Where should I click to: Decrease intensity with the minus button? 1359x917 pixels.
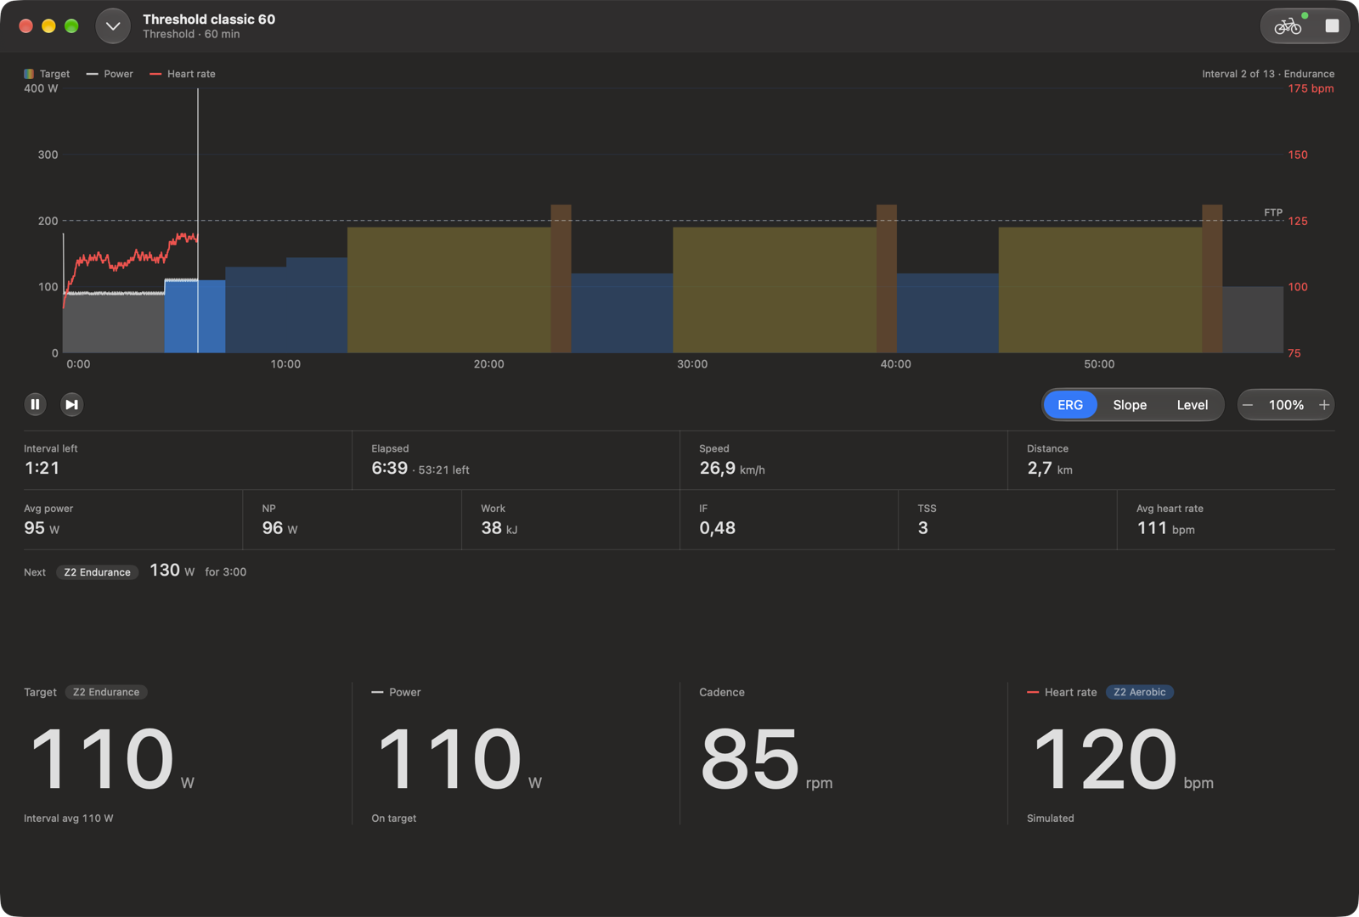click(x=1248, y=405)
